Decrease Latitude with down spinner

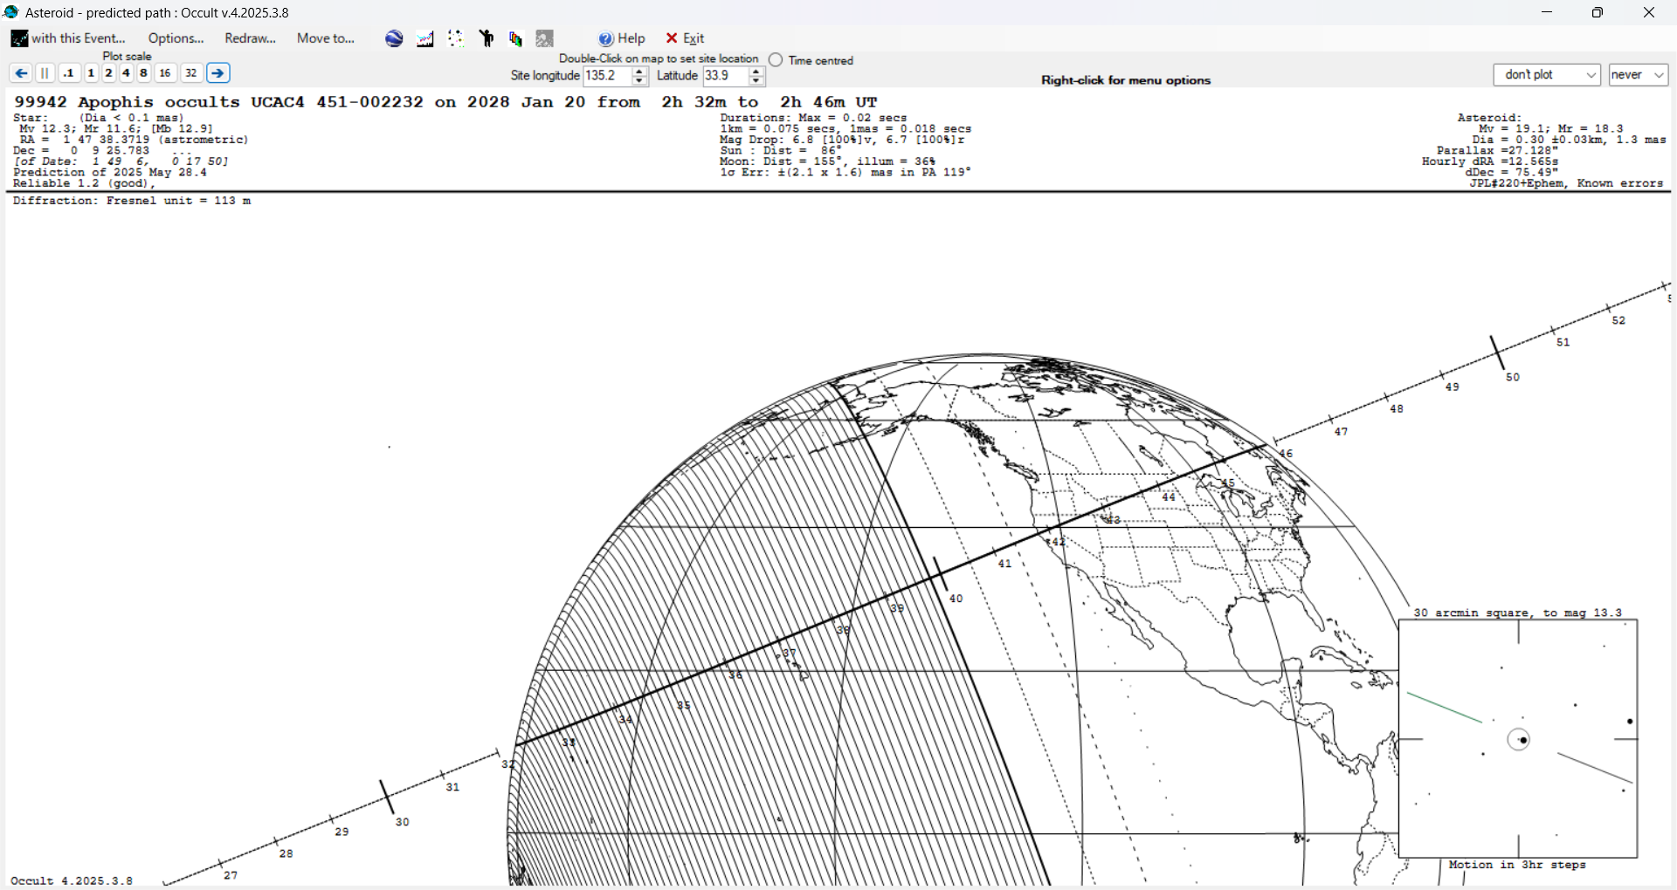[757, 81]
